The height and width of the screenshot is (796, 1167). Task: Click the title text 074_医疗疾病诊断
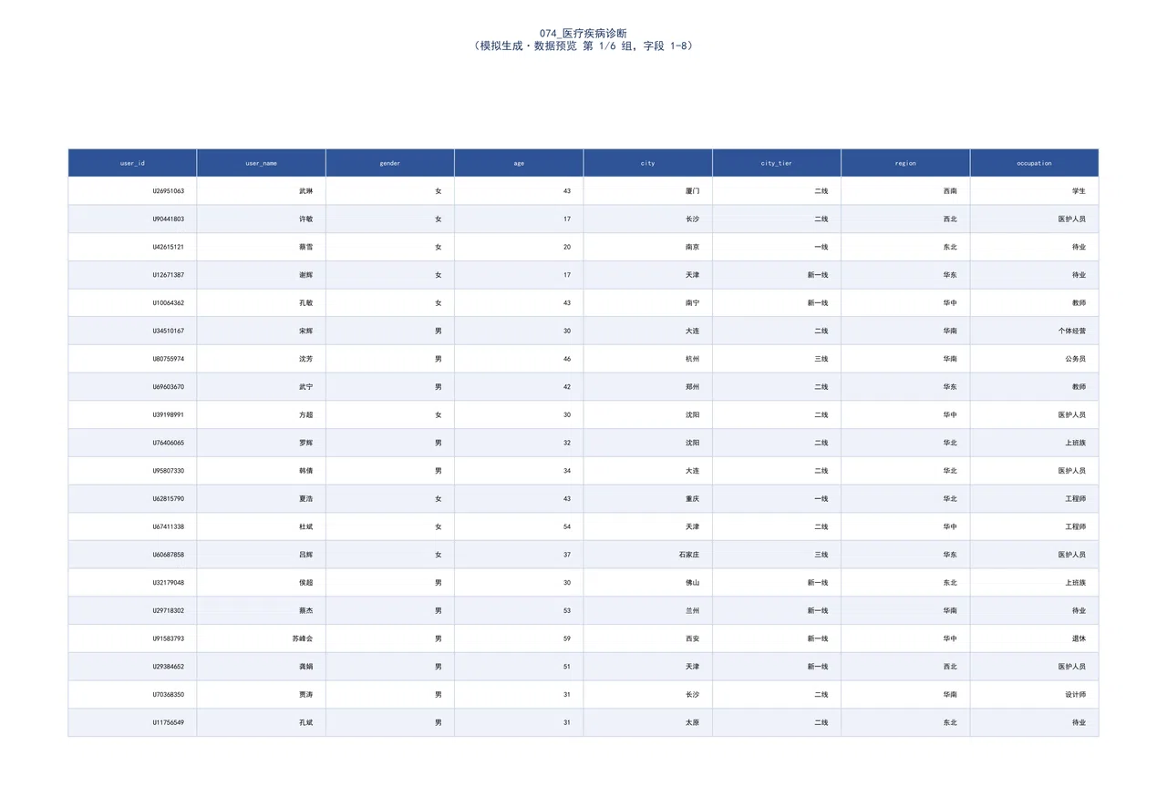pyautogui.click(x=583, y=33)
